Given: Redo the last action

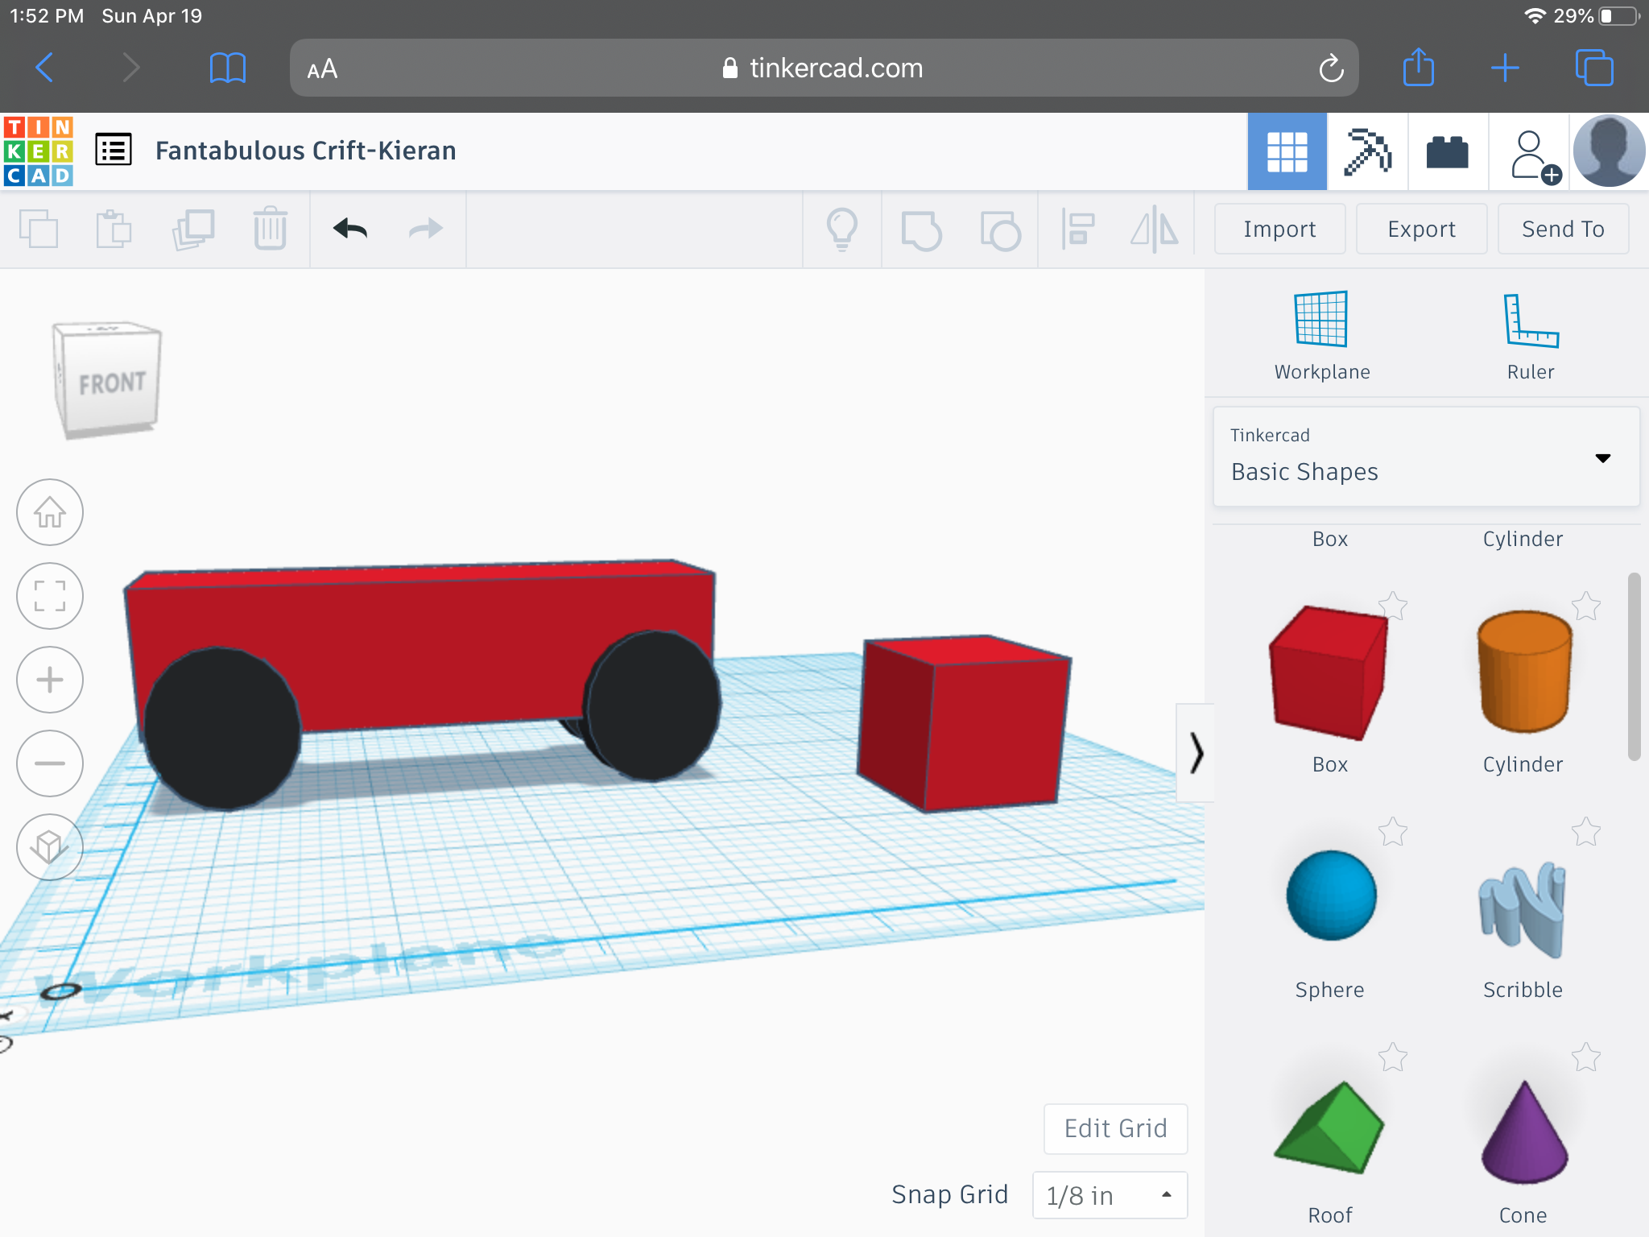Looking at the screenshot, I should click(x=426, y=230).
